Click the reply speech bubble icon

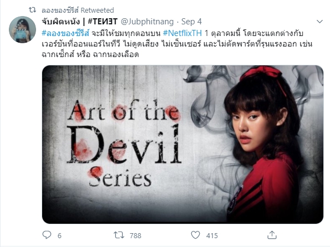click(47, 235)
